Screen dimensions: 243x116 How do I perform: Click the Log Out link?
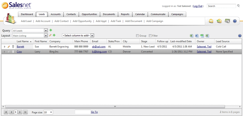[x=198, y=6]
